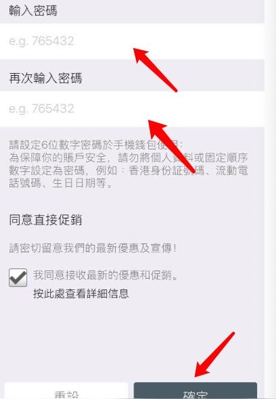Click the first password field under 輸入密碼
This screenshot has height=399, width=276.
pos(132,41)
